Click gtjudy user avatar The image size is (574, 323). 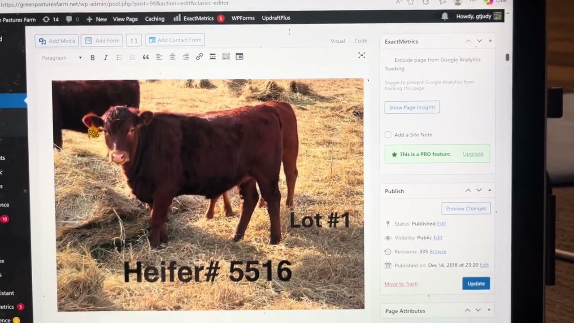497,16
